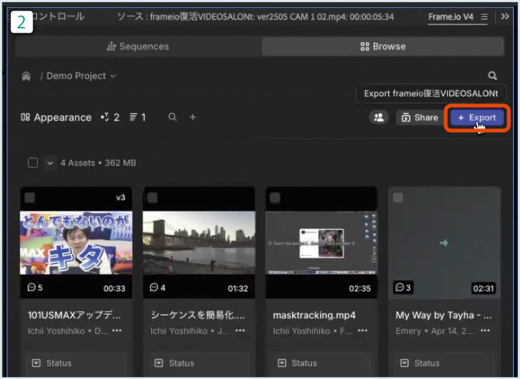Open the manage users icon button
This screenshot has width=520, height=379.
pyautogui.click(x=379, y=117)
